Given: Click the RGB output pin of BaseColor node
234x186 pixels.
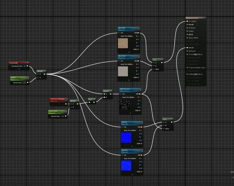Looking at the screenshot, I should point(138,33).
